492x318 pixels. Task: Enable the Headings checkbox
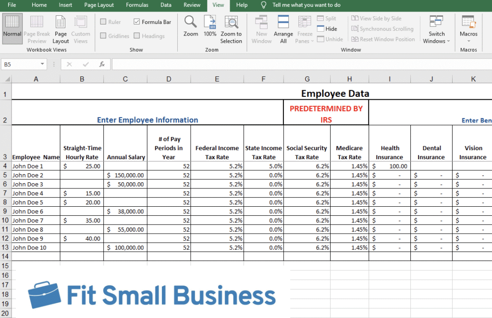click(136, 35)
